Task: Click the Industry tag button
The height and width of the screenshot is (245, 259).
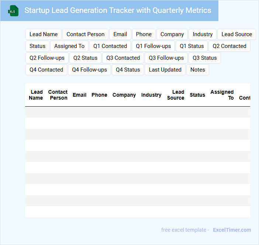Action: pos(203,34)
